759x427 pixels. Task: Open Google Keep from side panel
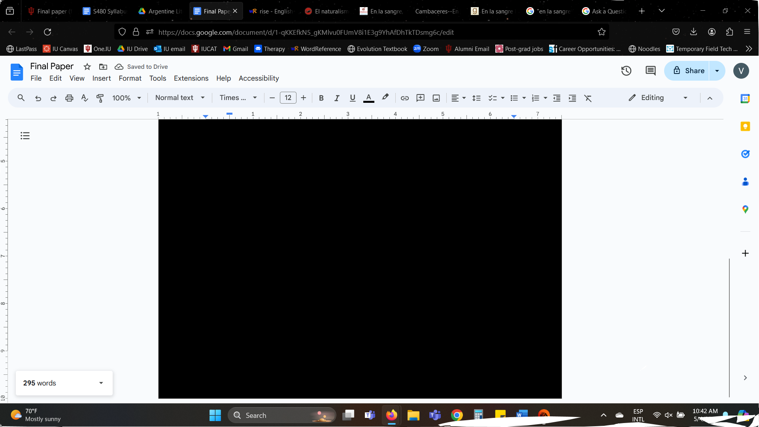[745, 127]
